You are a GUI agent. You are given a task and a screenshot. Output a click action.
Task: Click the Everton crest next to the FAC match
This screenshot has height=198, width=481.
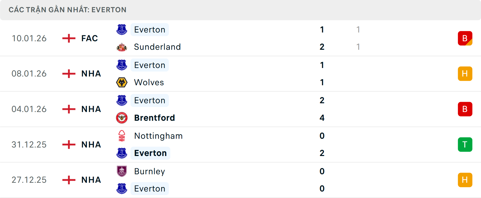pyautogui.click(x=122, y=29)
